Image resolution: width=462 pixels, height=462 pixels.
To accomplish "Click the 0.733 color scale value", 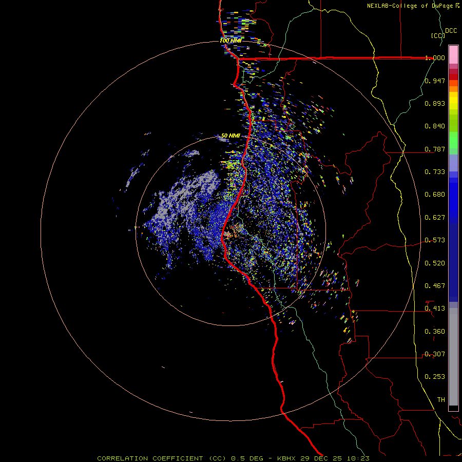I will (435, 172).
